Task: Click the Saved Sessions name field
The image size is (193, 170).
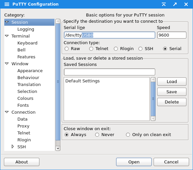Action: click(110, 72)
